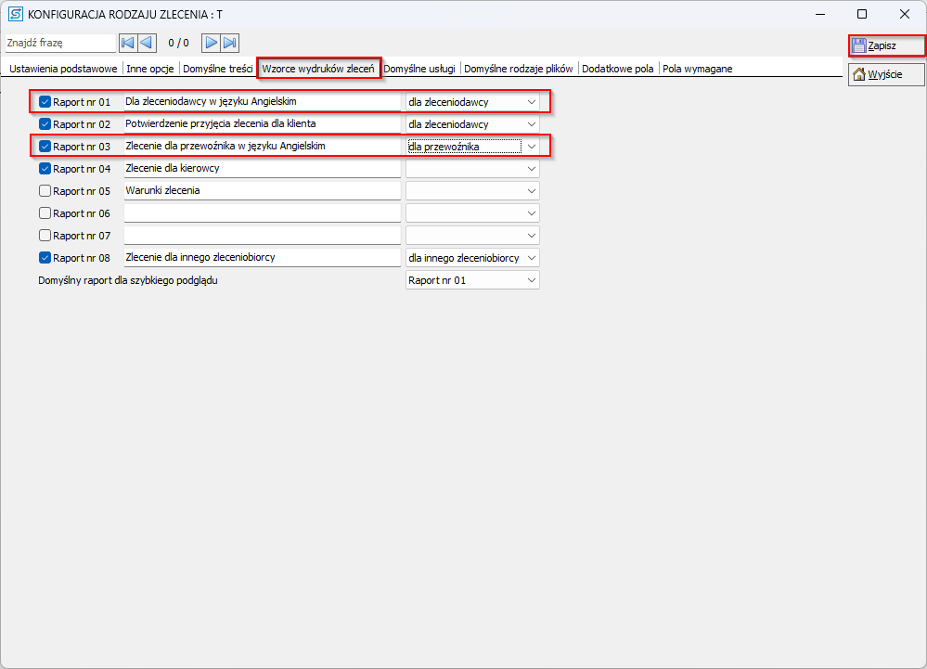Click the Warunki zlecenia name field
Image resolution: width=927 pixels, height=669 pixels.
262,191
